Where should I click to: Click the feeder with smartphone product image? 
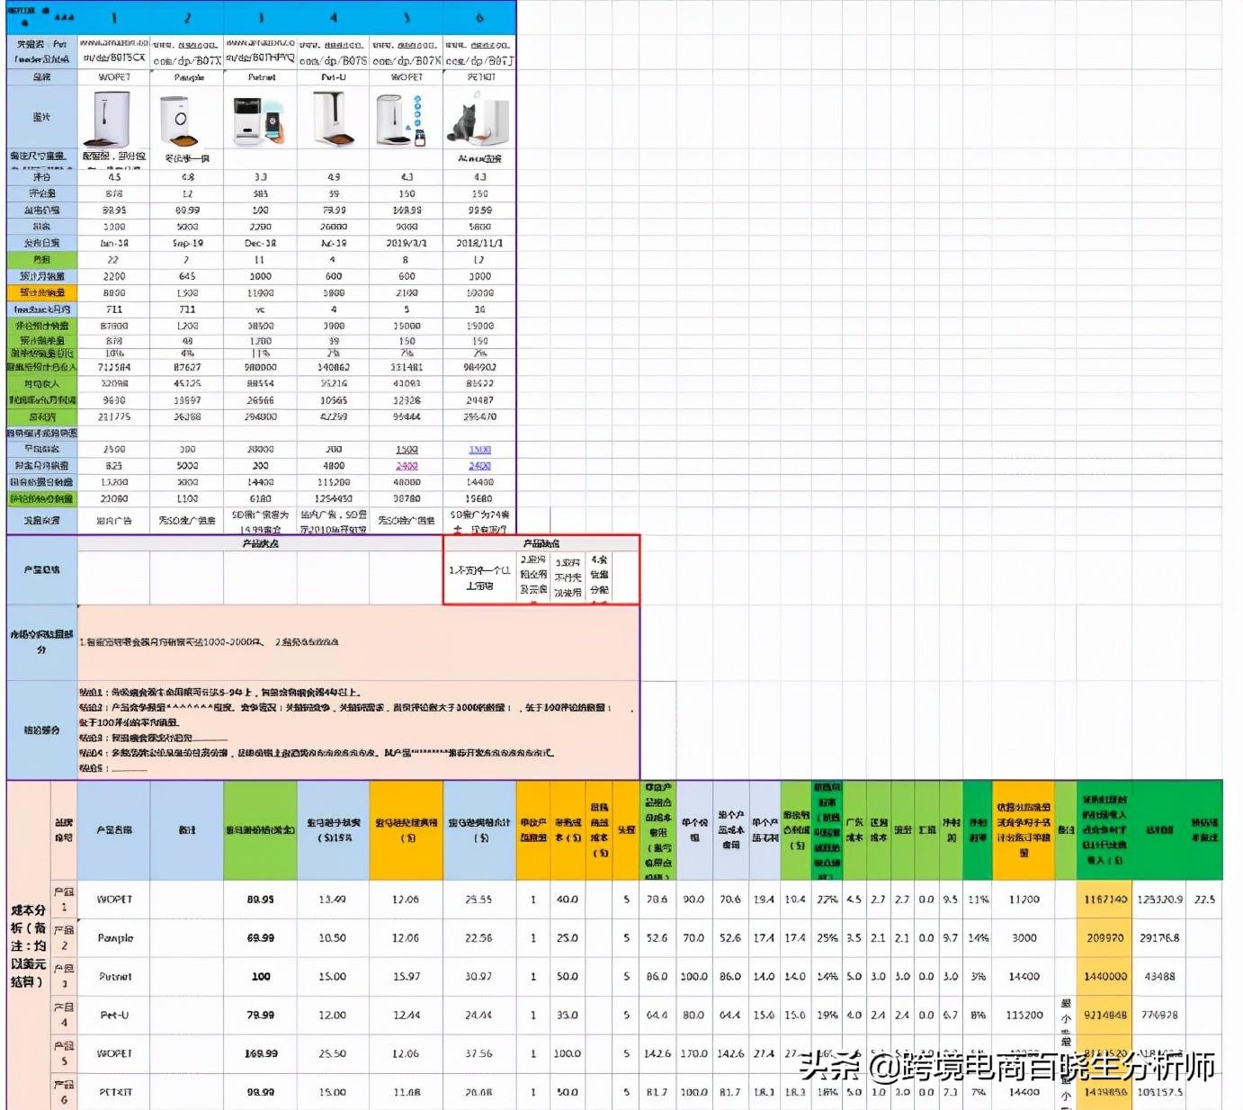[x=259, y=121]
